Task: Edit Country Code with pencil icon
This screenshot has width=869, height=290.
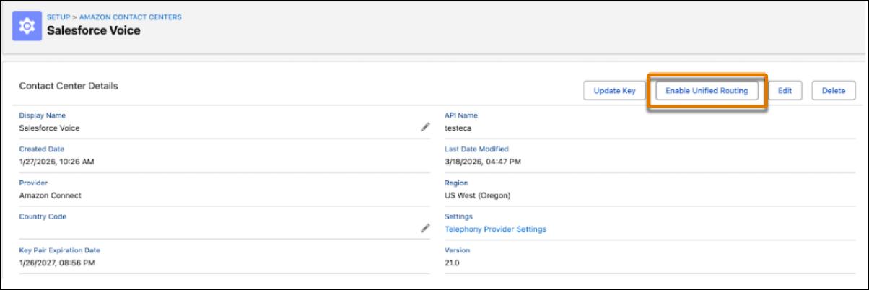Action: pos(425,228)
